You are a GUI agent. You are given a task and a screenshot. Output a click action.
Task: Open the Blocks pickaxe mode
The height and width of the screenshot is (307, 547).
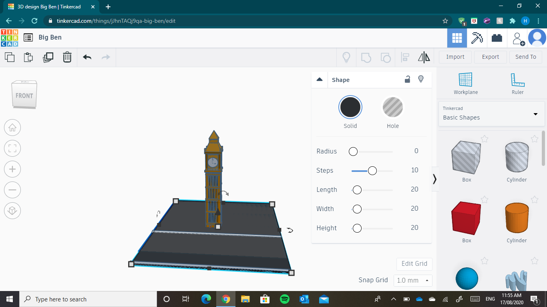pyautogui.click(x=477, y=38)
